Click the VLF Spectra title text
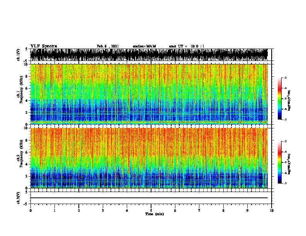The width and height of the screenshot is (306, 236). (44, 46)
